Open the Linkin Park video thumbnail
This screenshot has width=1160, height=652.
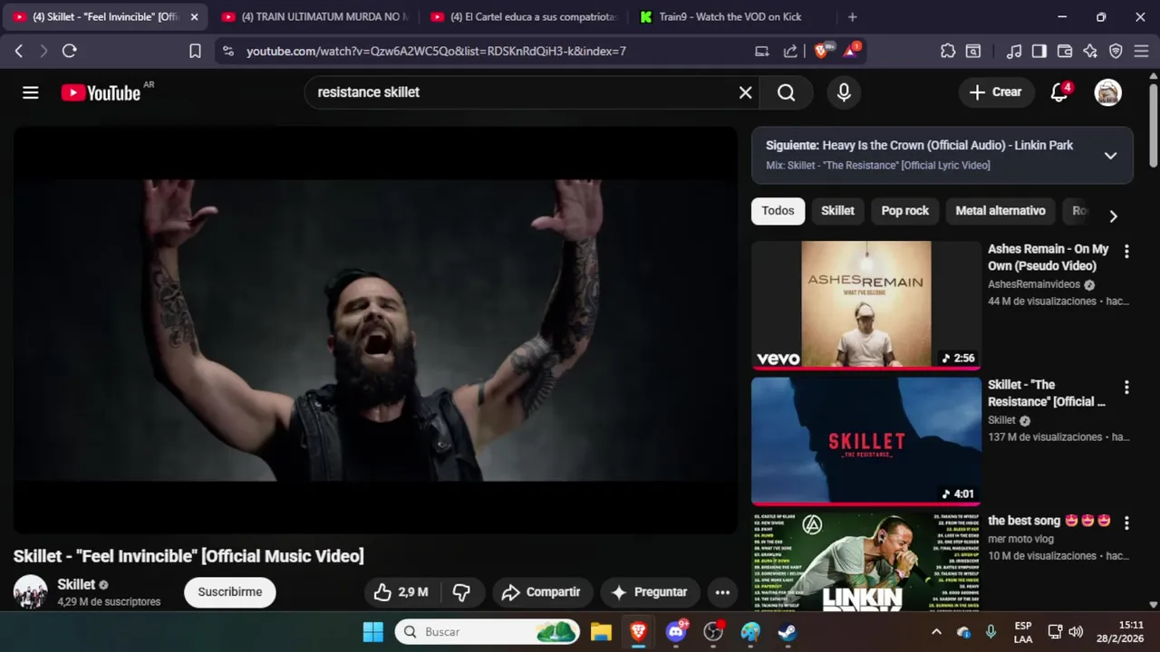pos(866,561)
